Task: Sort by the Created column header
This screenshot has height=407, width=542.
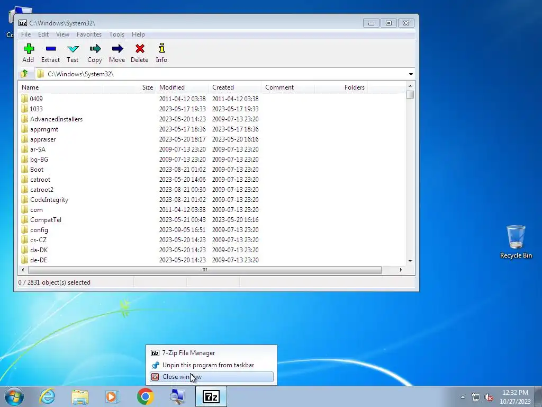Action: coord(235,87)
